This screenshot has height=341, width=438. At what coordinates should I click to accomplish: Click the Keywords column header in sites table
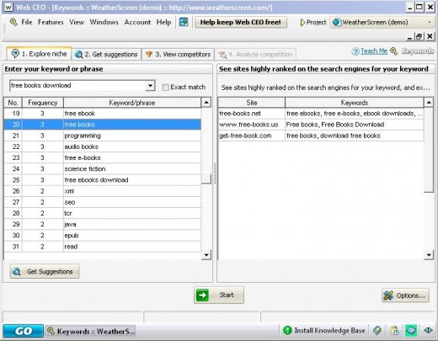click(x=354, y=103)
